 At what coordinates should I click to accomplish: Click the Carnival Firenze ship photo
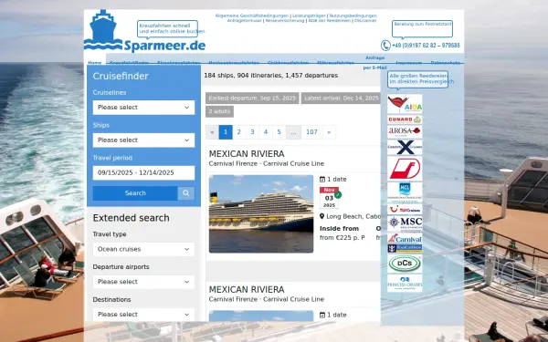[261, 213]
